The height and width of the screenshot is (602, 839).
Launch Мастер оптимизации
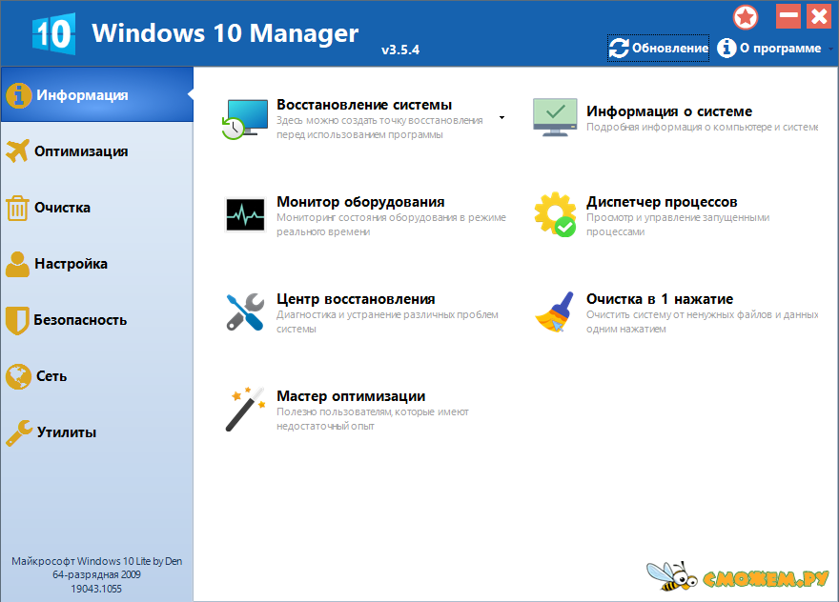351,396
